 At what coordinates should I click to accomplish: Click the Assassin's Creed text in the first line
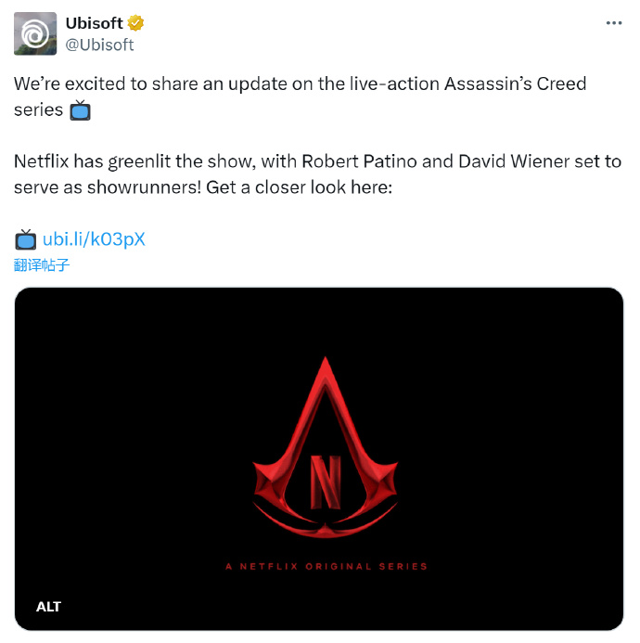tap(516, 84)
